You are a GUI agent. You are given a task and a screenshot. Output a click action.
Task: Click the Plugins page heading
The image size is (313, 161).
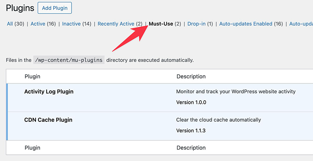tap(20, 8)
